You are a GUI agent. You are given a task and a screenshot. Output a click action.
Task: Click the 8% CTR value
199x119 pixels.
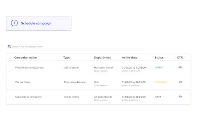click(x=180, y=67)
